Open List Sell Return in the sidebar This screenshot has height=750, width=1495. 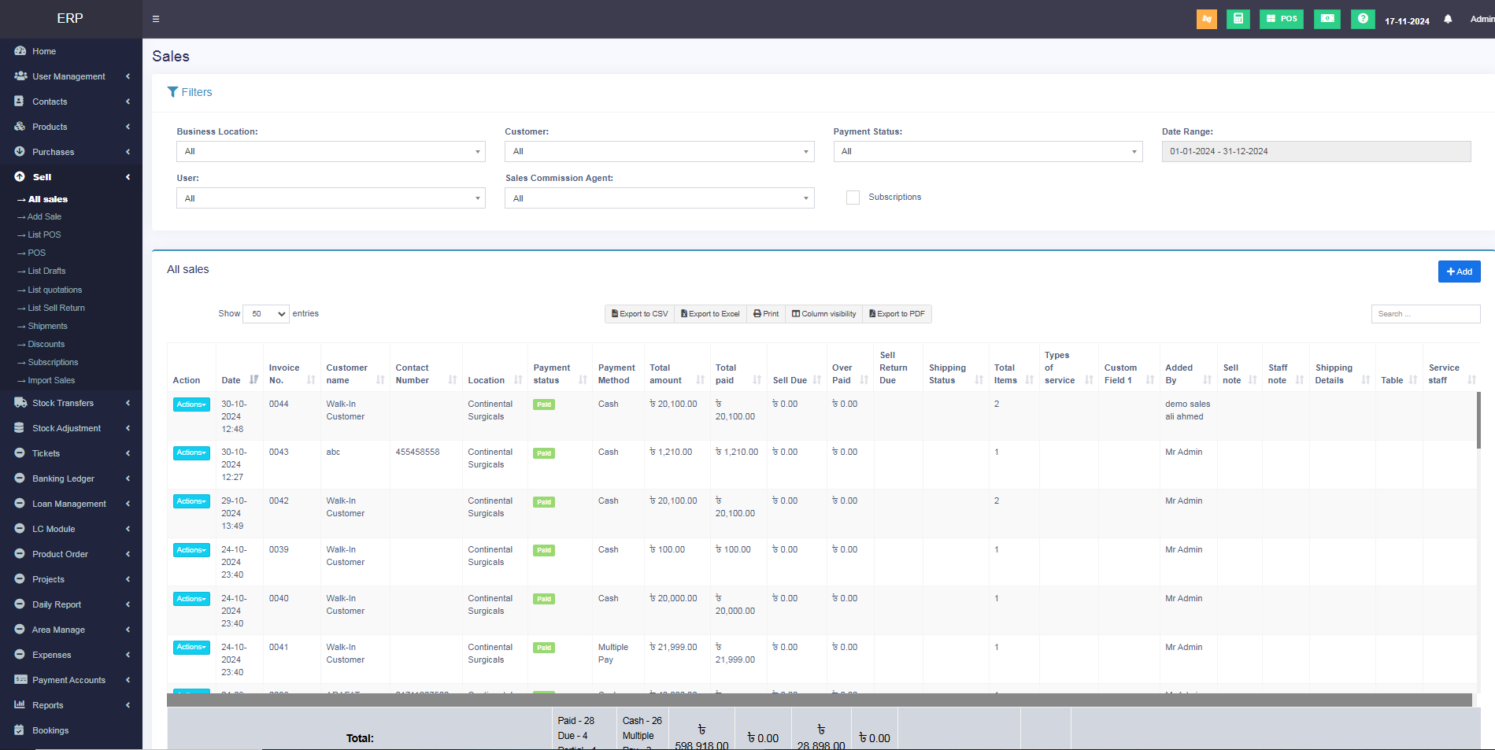click(56, 308)
